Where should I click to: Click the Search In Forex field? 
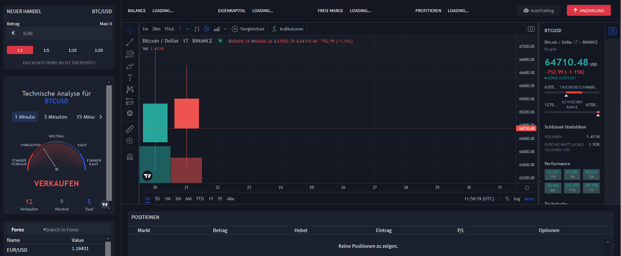click(x=77, y=229)
